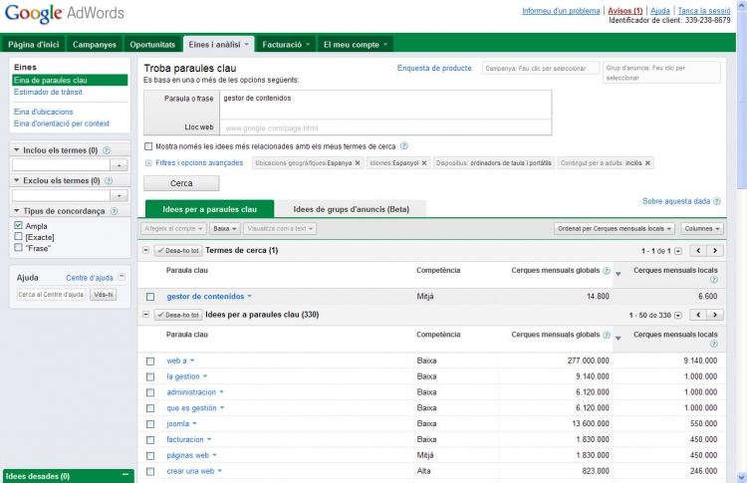Switch to Idees de grups d'anuncis (Beta) tab
Viewport: 747px width, 483px height.
point(352,209)
